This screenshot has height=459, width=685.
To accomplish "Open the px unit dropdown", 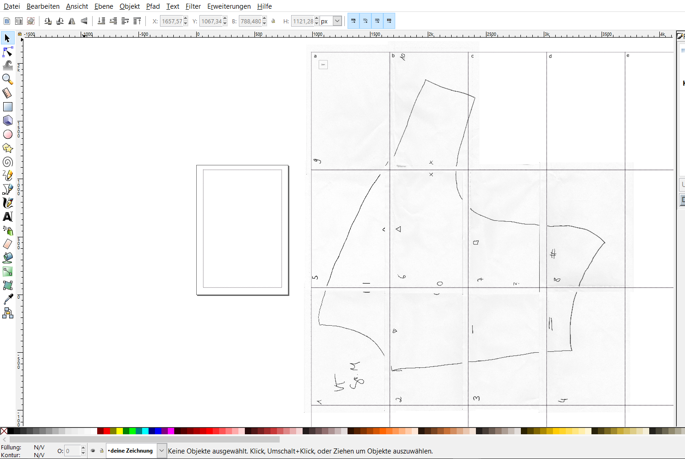I will [x=337, y=21].
